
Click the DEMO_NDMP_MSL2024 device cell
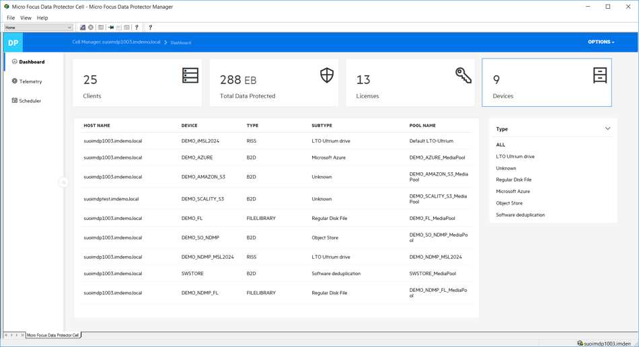[x=207, y=257]
